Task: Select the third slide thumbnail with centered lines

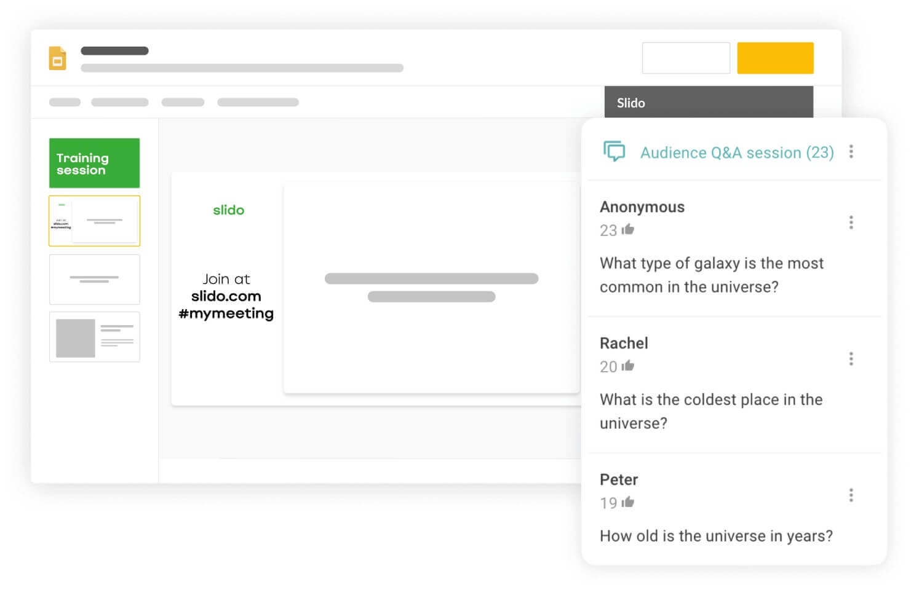Action: [x=94, y=279]
